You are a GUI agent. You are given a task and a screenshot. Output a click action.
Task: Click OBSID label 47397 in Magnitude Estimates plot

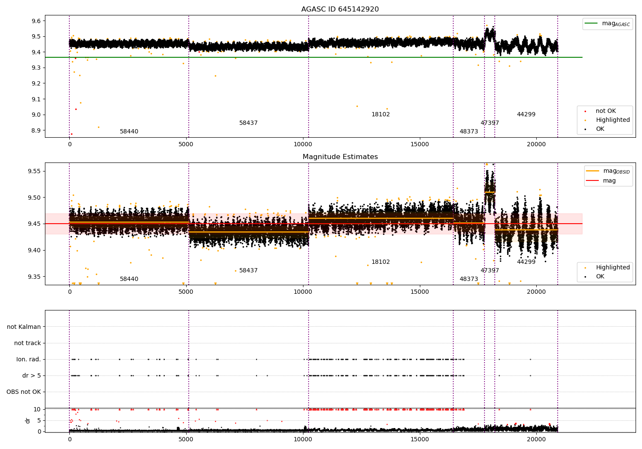point(490,271)
